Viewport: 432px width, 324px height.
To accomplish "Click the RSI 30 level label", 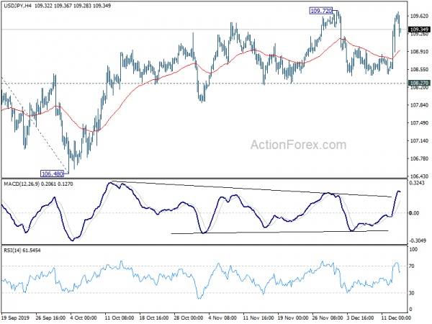I will click(412, 293).
